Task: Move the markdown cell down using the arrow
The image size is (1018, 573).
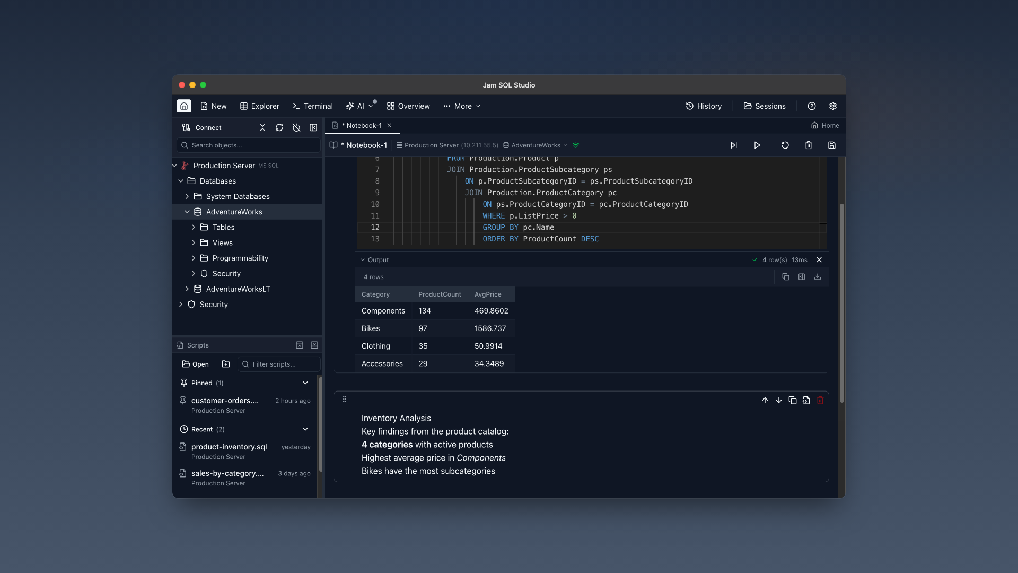Action: click(778, 401)
